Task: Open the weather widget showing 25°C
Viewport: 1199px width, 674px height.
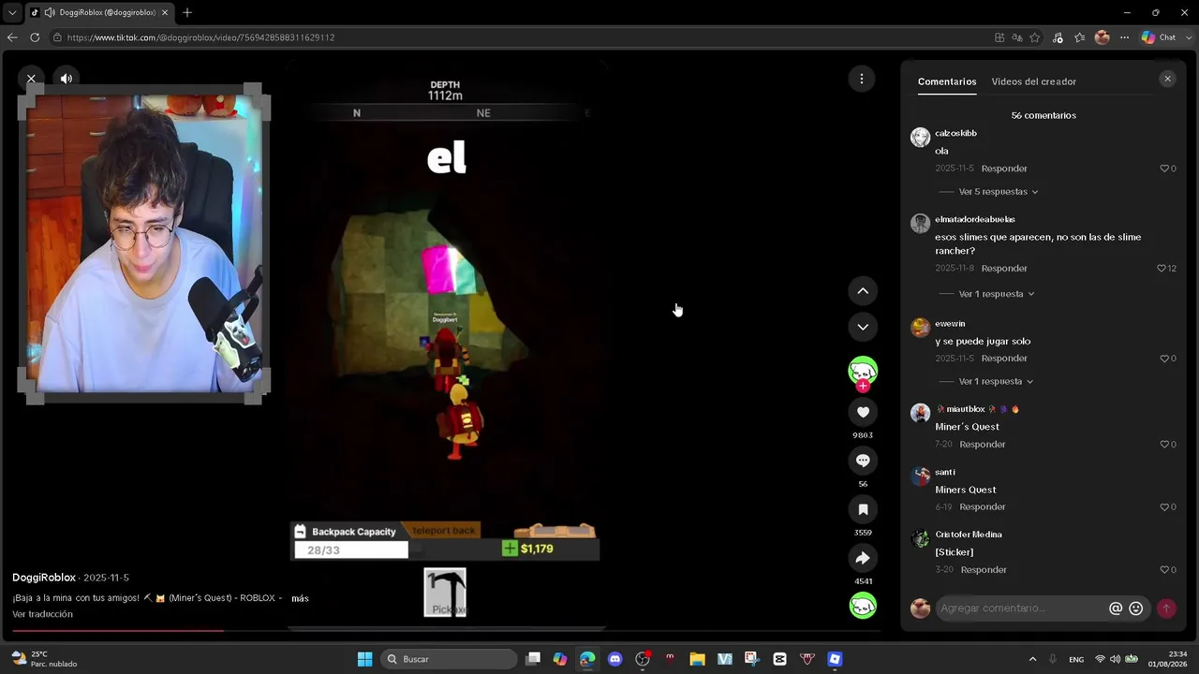Action: 44,659
